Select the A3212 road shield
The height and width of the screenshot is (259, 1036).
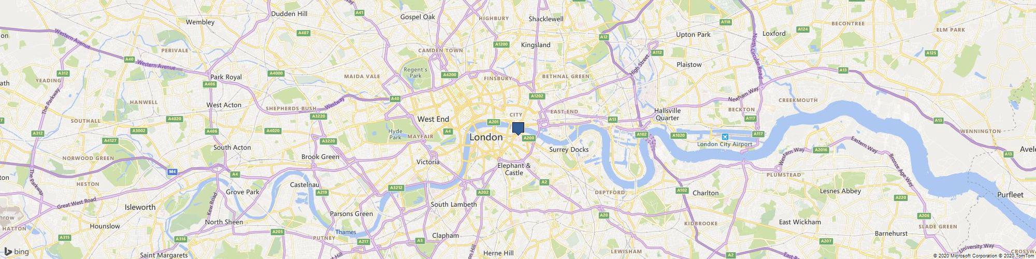click(x=396, y=188)
